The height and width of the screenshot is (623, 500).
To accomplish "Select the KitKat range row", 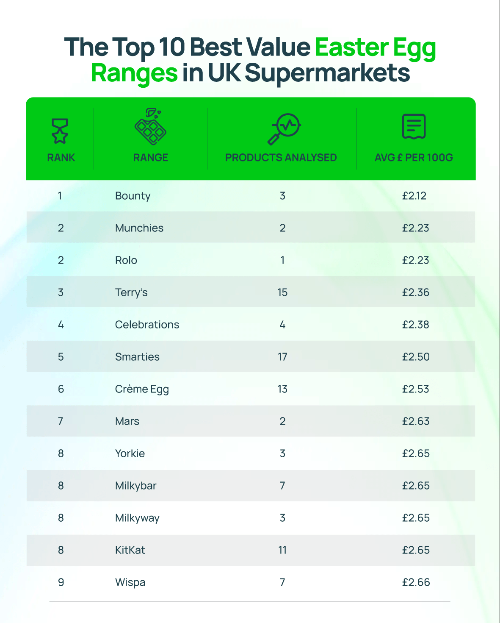I will [x=130, y=550].
